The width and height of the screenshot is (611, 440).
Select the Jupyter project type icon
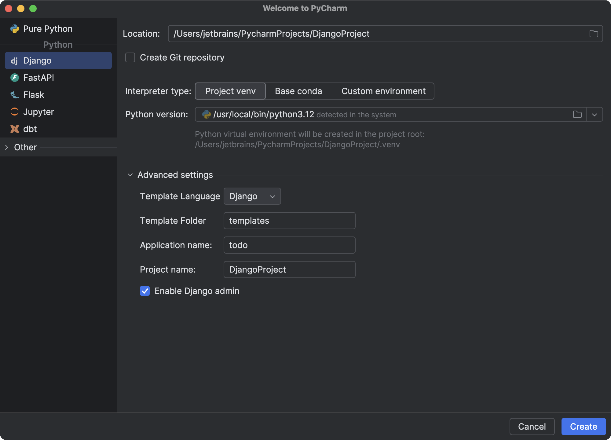pyautogui.click(x=15, y=112)
